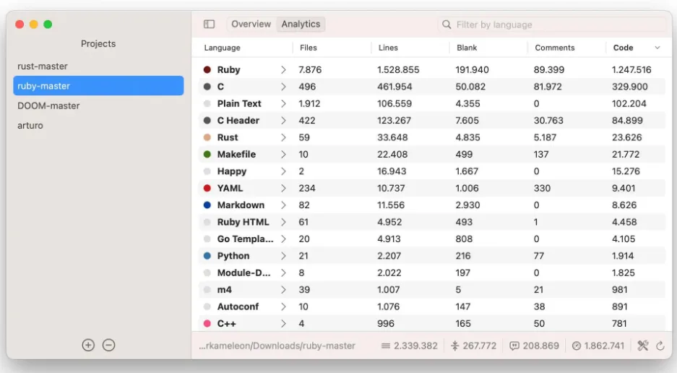
Task: Click the C++ pink color dot
Action: (207, 323)
